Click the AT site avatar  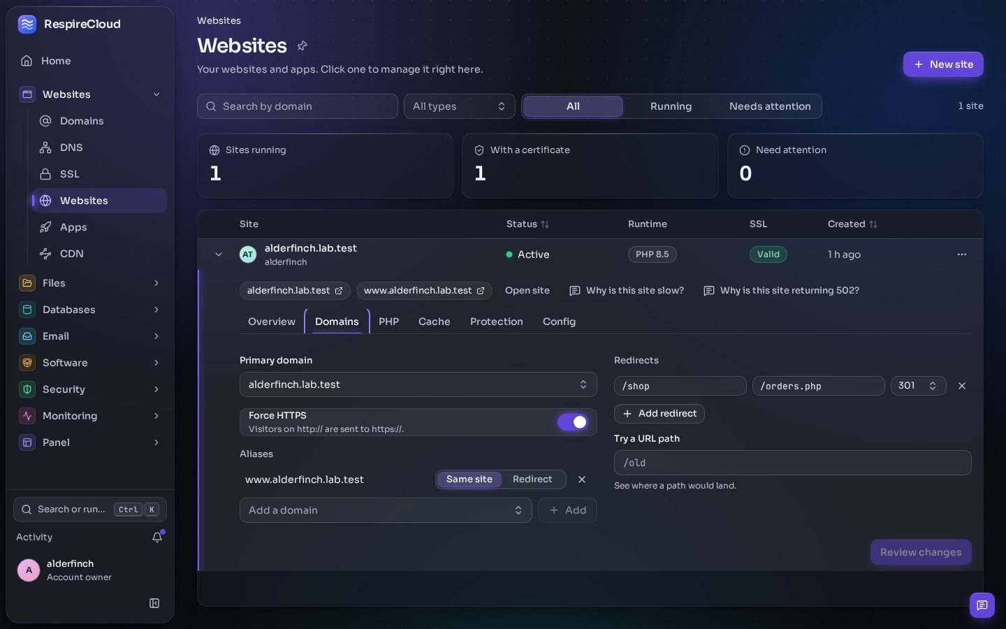pyautogui.click(x=248, y=254)
